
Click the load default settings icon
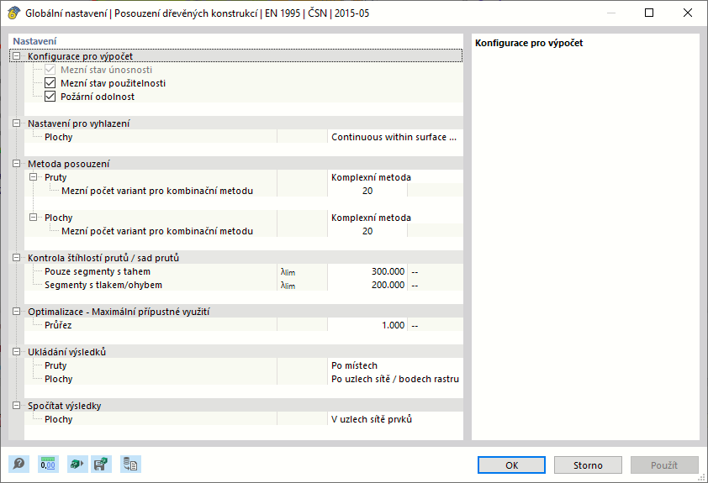[x=77, y=463]
